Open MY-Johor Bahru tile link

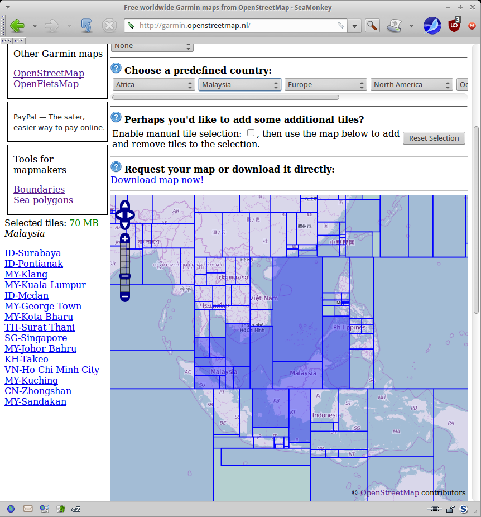pyautogui.click(x=41, y=348)
